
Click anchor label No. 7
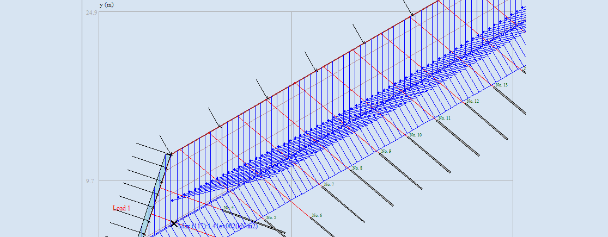click(329, 185)
